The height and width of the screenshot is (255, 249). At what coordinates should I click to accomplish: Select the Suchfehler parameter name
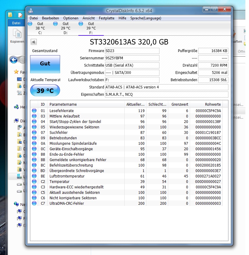(x=58, y=133)
